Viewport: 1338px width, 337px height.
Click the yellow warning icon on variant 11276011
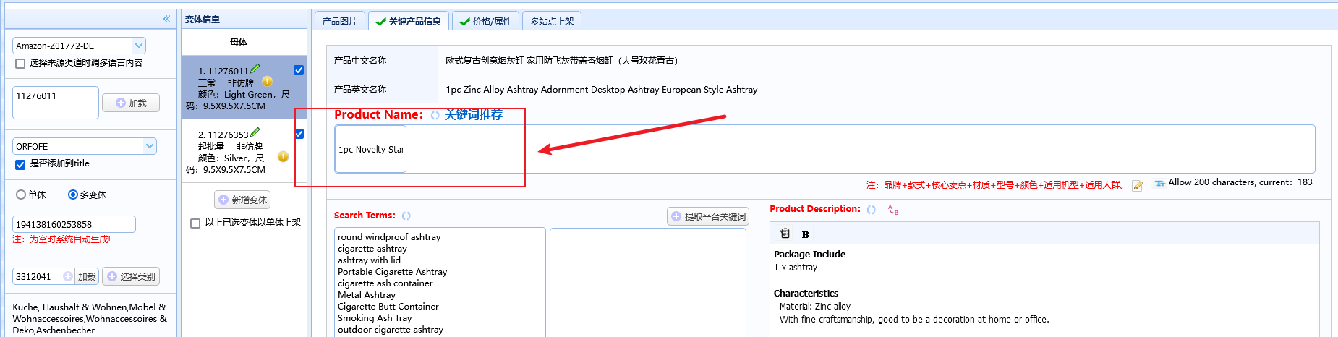267,82
